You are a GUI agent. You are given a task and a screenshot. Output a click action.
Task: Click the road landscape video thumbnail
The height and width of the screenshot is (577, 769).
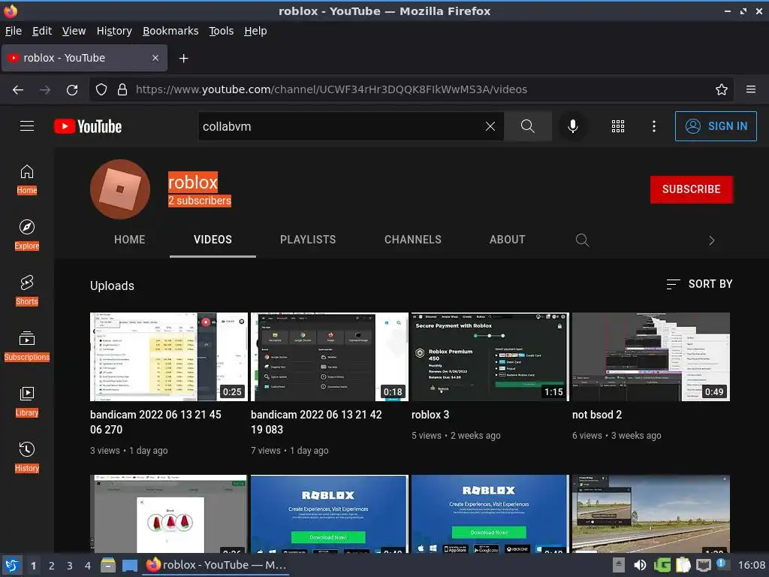coord(651,514)
